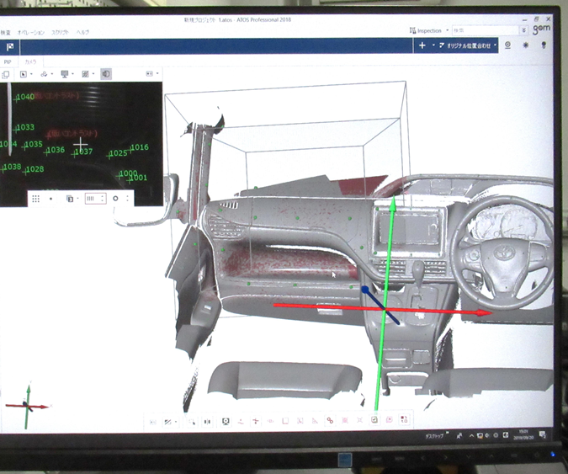
Task: Click the stepper arrows in floating camera toolbar
Action: coord(103,199)
